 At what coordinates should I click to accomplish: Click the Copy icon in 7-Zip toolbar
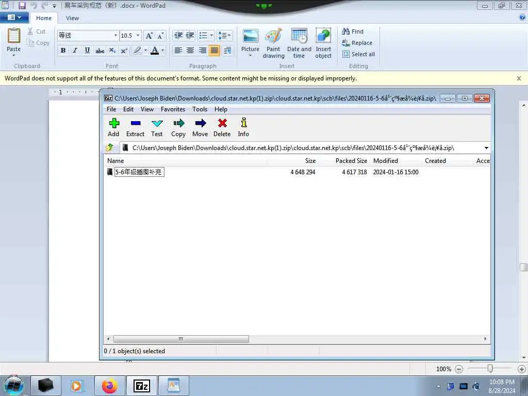tap(178, 127)
